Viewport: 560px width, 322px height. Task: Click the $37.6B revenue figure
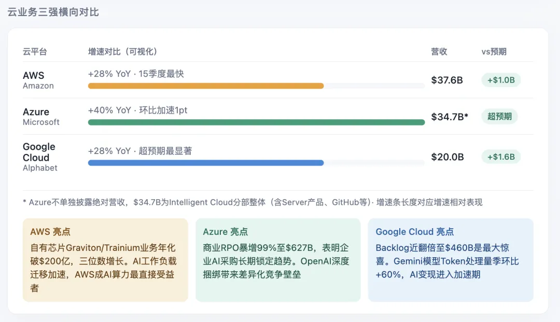pos(447,80)
